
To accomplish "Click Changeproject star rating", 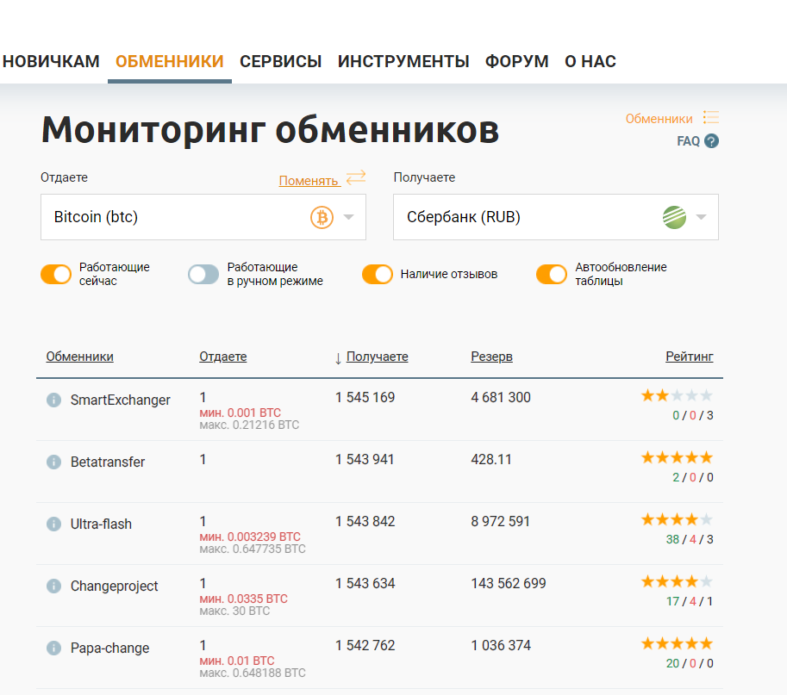I will click(677, 581).
